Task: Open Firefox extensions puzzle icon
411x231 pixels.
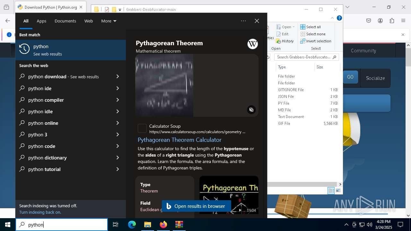Action: (392, 21)
